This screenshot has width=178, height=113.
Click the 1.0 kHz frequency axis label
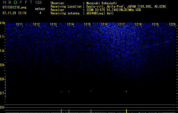coord(2,51)
